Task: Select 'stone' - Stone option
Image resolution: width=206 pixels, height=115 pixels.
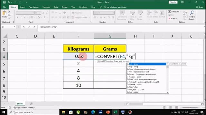Action: point(147,84)
